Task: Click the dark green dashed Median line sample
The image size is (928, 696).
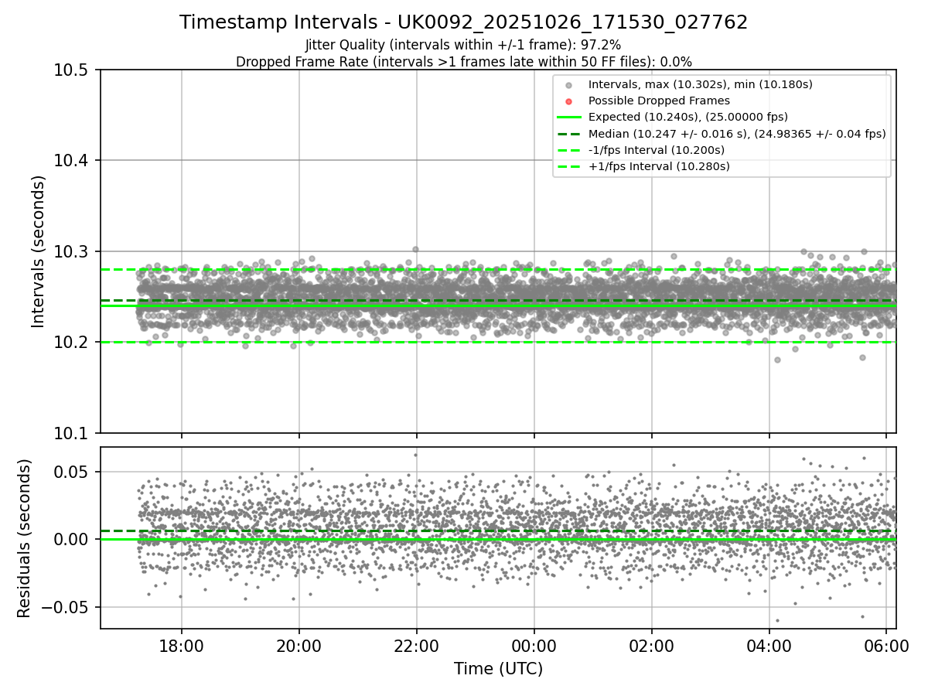Action: click(568, 134)
